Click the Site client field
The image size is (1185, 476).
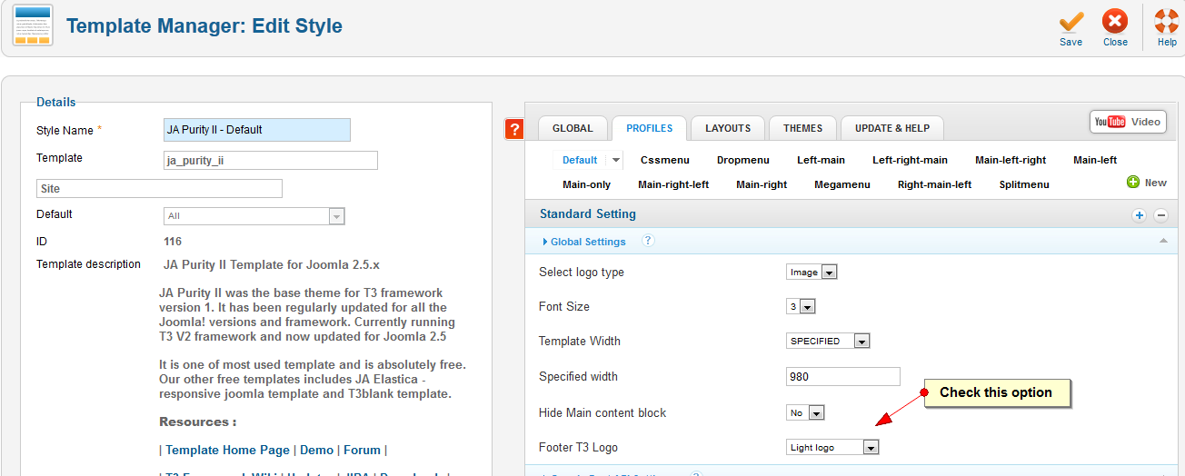pos(159,188)
